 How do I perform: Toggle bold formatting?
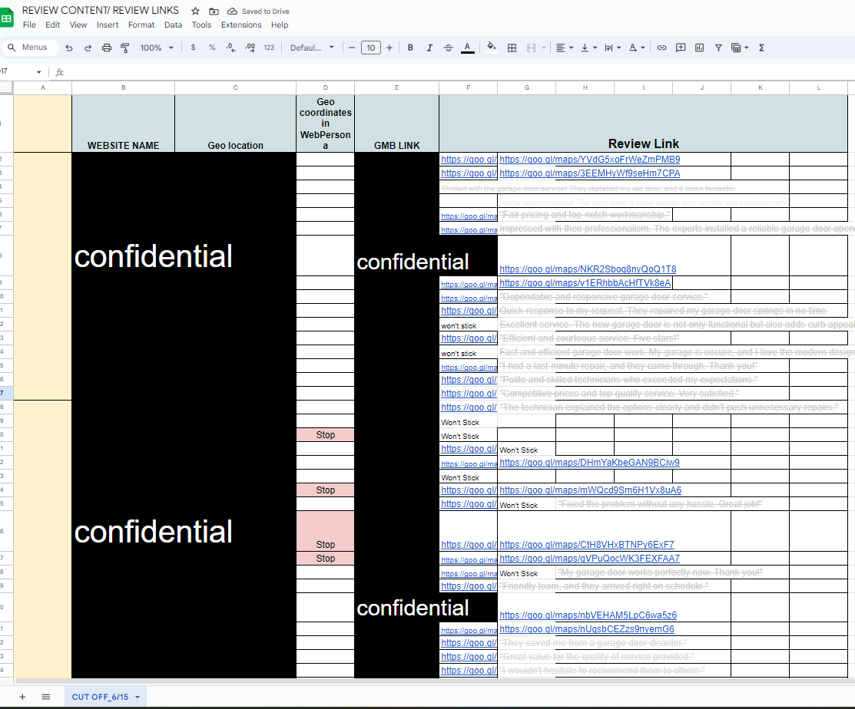pos(410,48)
